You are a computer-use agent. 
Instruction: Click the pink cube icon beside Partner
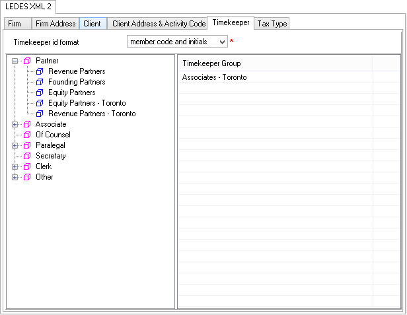point(27,61)
